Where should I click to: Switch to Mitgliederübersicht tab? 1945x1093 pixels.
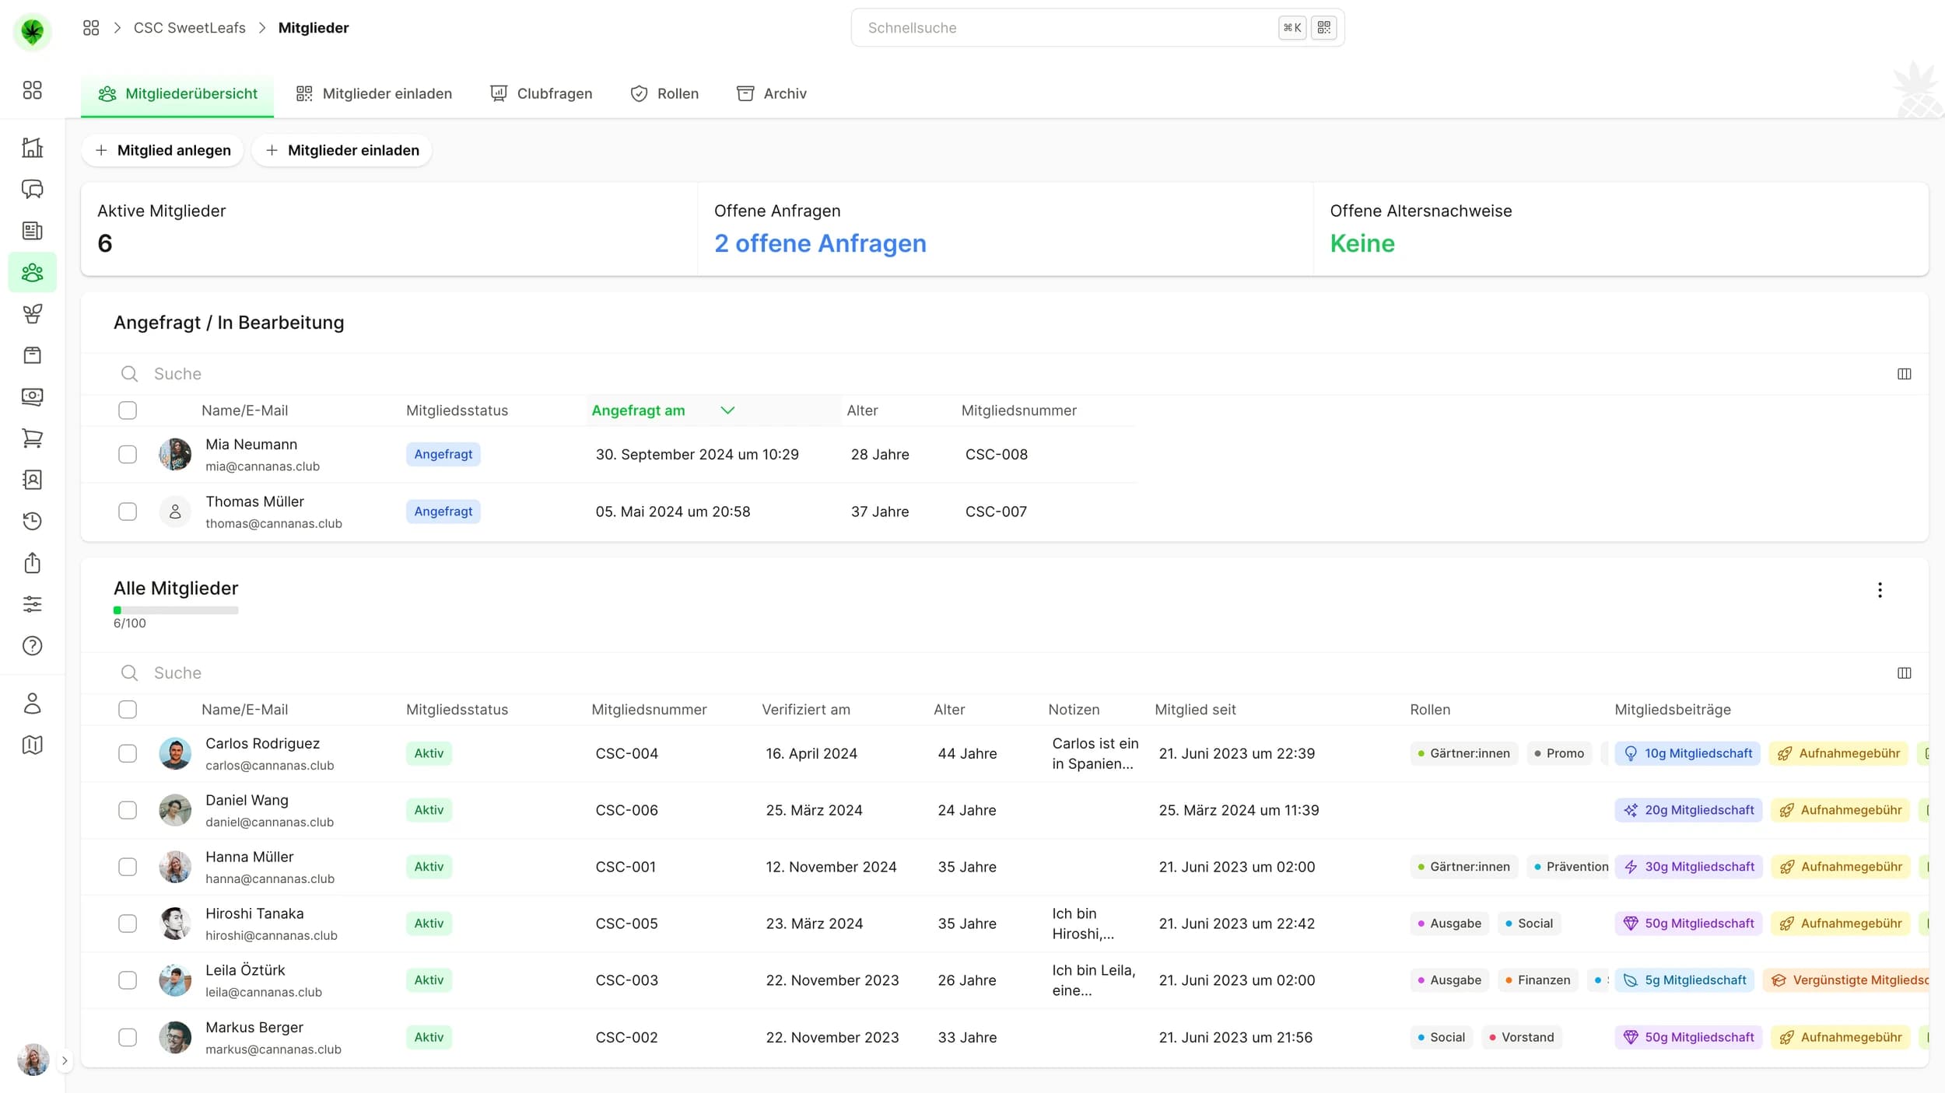click(x=177, y=94)
